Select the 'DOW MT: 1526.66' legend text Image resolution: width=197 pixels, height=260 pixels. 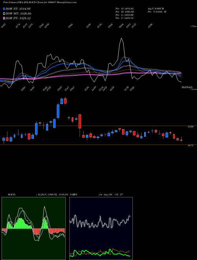(x=19, y=14)
